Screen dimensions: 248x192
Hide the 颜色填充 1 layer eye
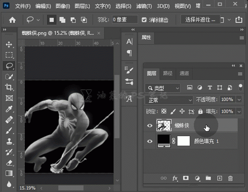(x=150, y=141)
